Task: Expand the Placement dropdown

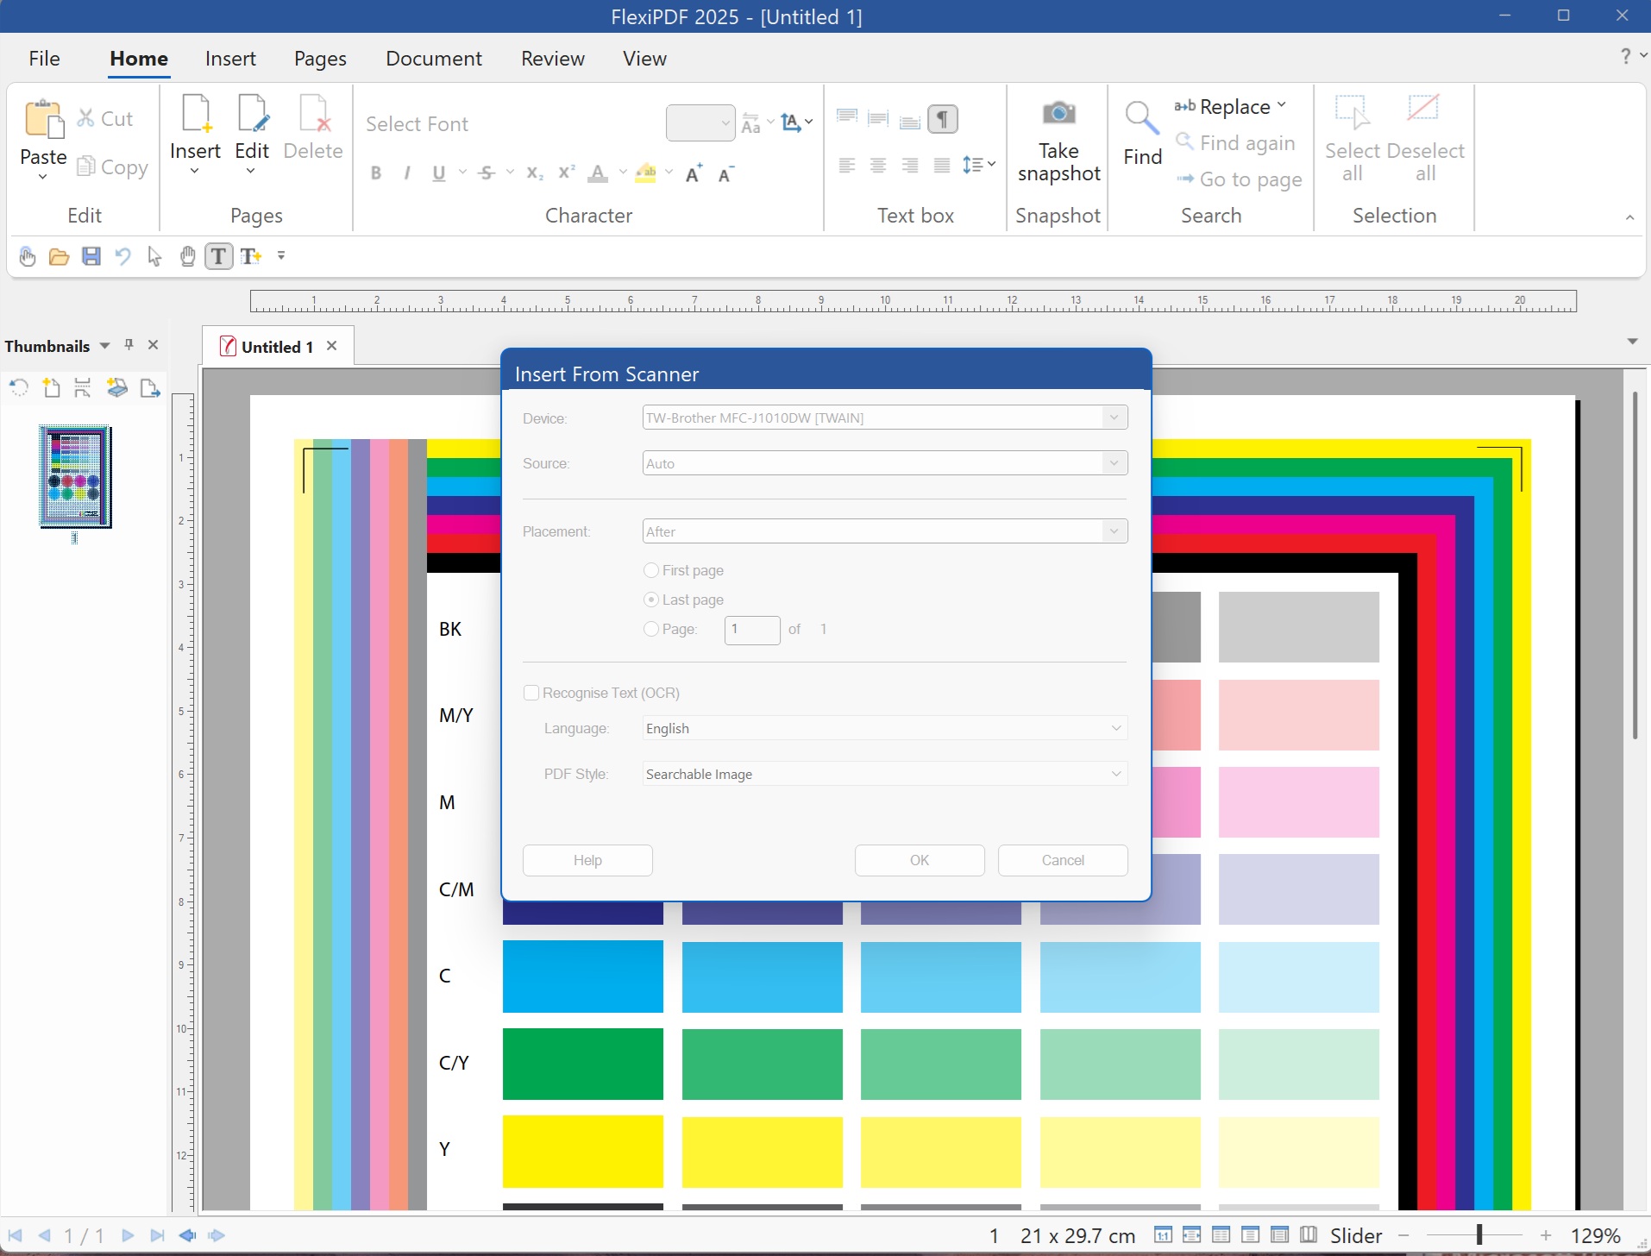Action: [x=1114, y=531]
